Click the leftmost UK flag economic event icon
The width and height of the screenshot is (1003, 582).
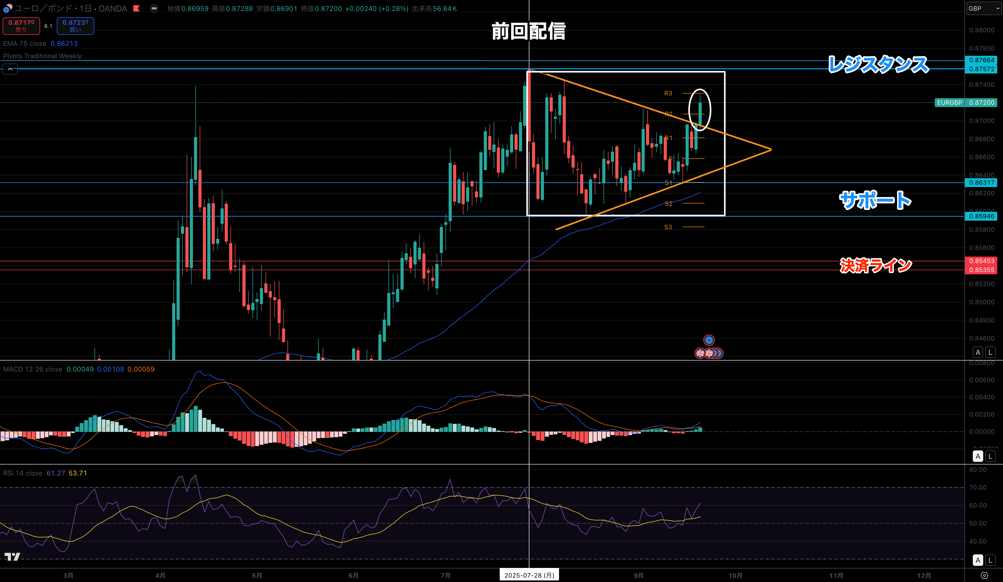coord(700,353)
